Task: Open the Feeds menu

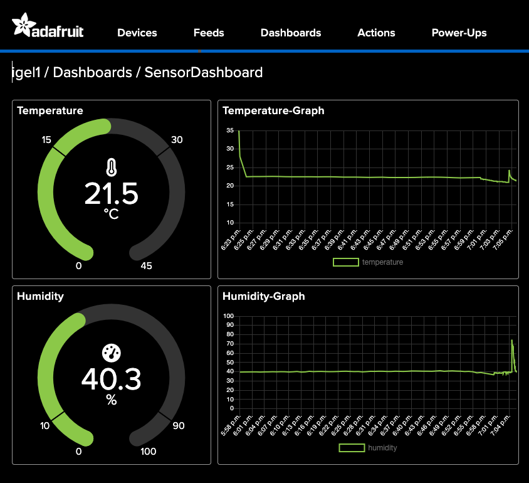Action: (x=209, y=33)
